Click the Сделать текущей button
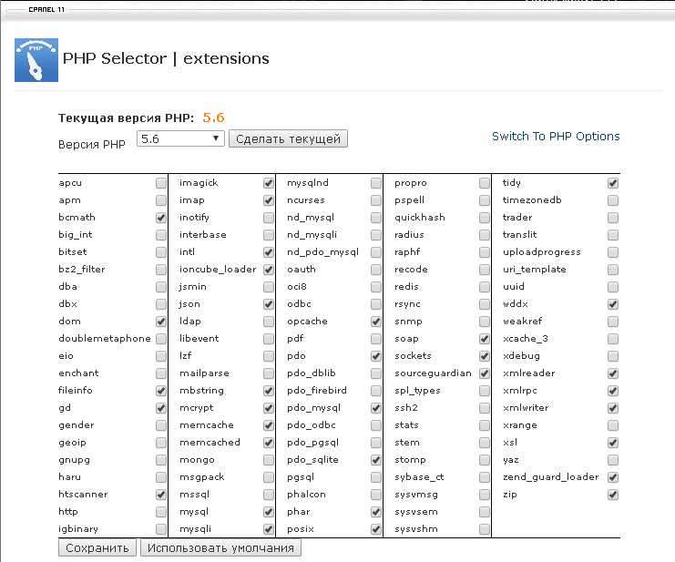The width and height of the screenshot is (675, 562). click(288, 138)
